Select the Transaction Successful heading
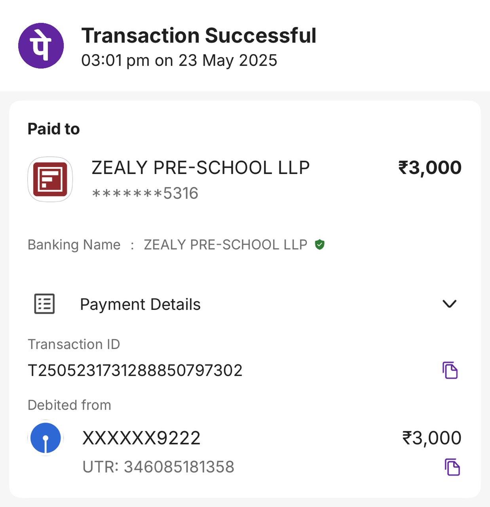 click(x=199, y=36)
